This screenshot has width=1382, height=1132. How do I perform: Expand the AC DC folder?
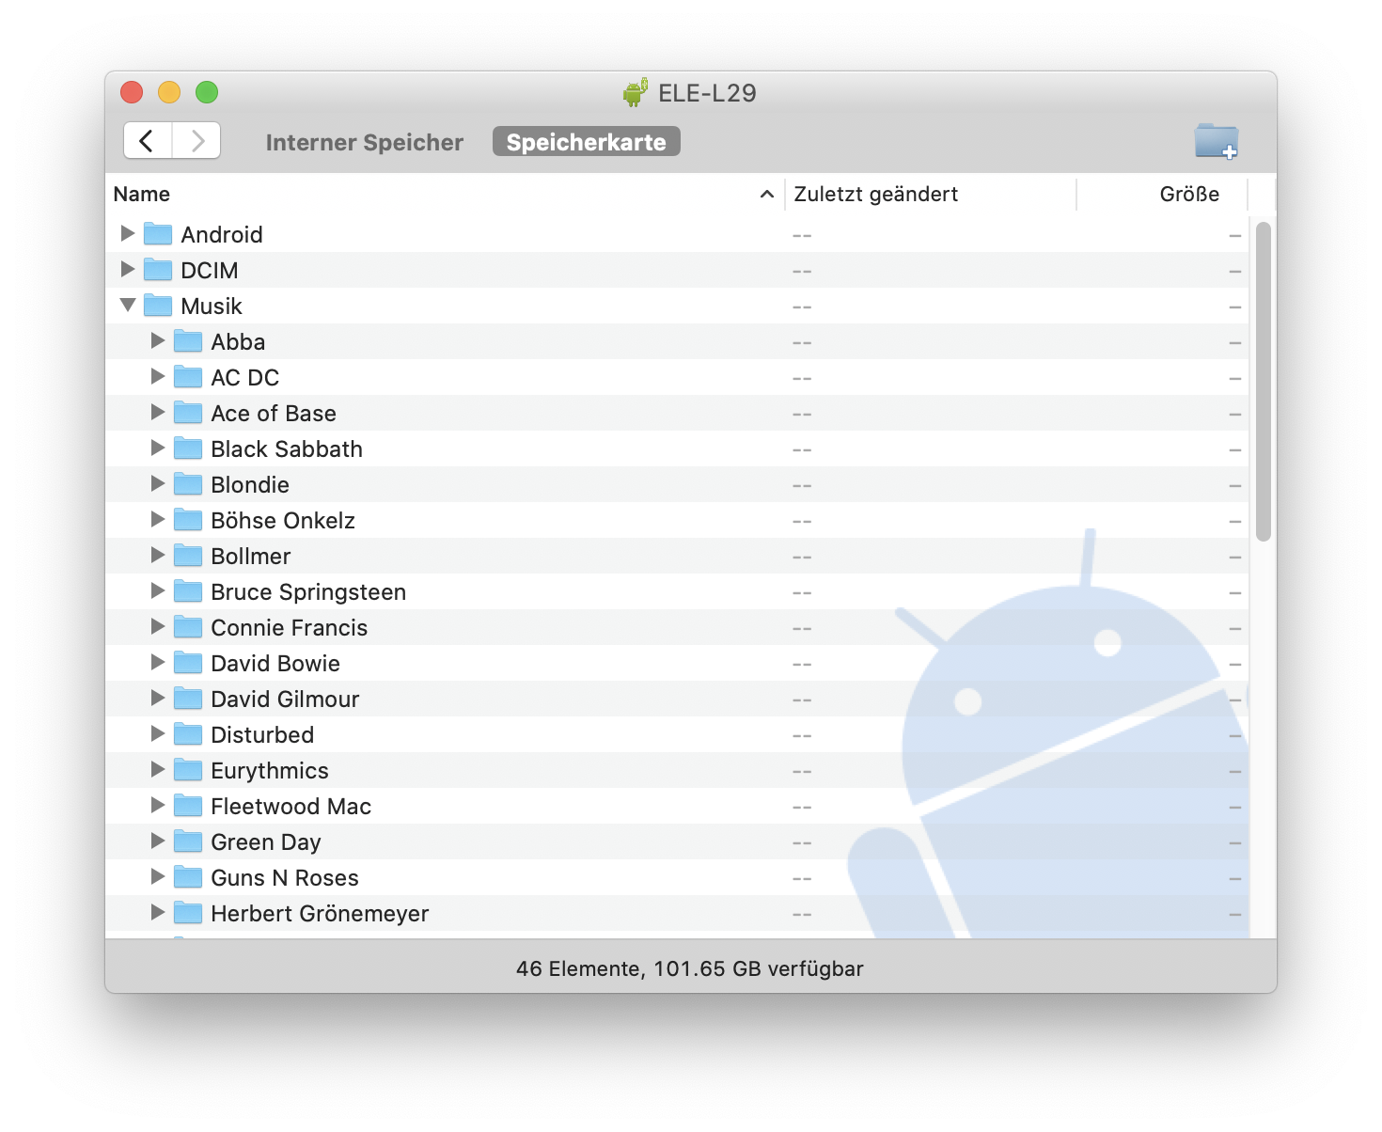[158, 376]
